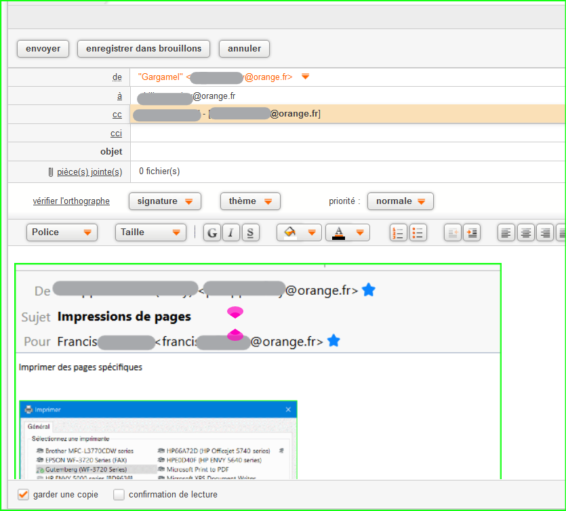Focus the cci recipient input field
This screenshot has width=566, height=511.
[348, 133]
